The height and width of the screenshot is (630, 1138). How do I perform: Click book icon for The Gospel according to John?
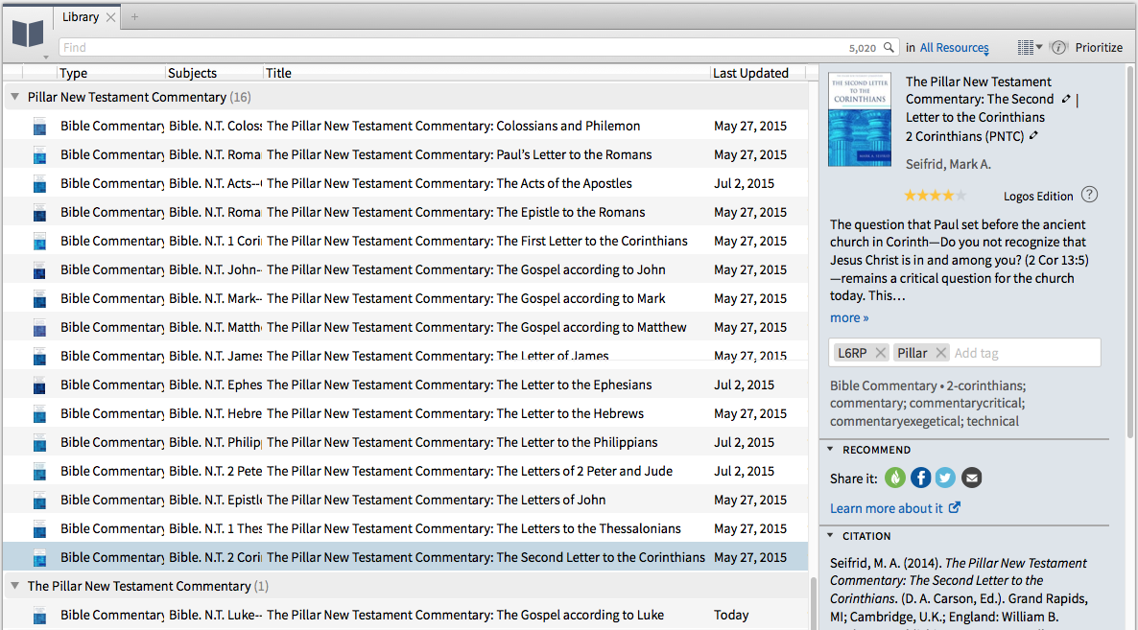[40, 270]
